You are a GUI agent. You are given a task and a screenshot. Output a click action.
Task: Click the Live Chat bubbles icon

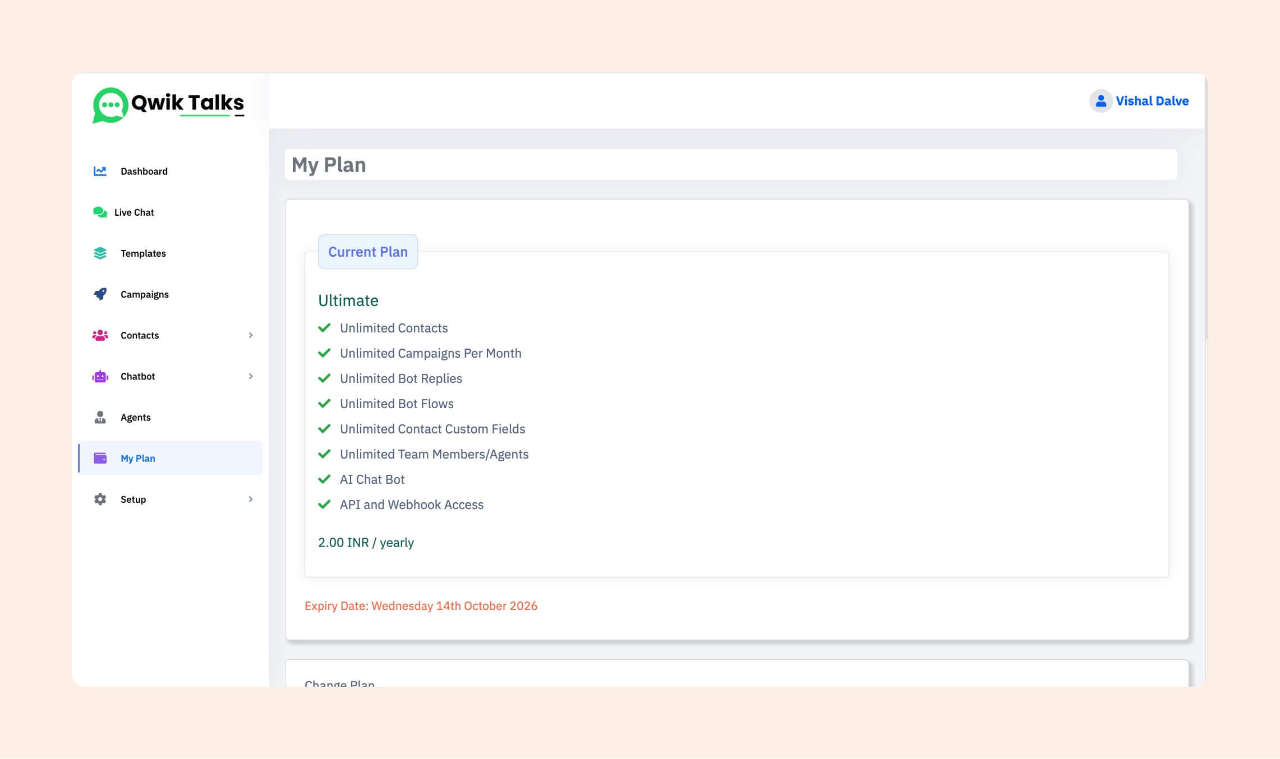pos(100,212)
